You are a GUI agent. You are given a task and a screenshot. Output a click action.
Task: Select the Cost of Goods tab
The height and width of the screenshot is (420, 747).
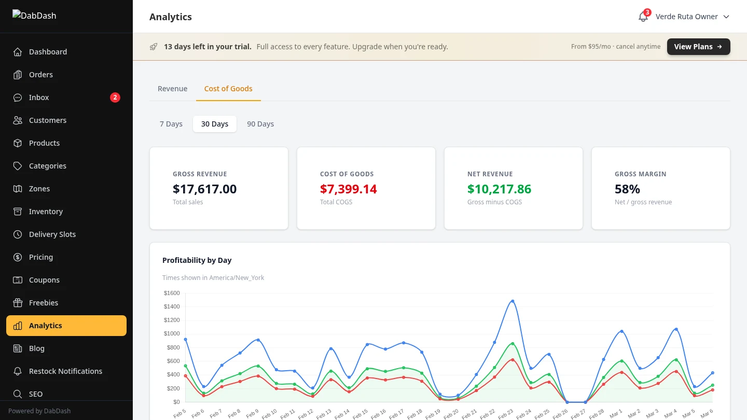(228, 88)
